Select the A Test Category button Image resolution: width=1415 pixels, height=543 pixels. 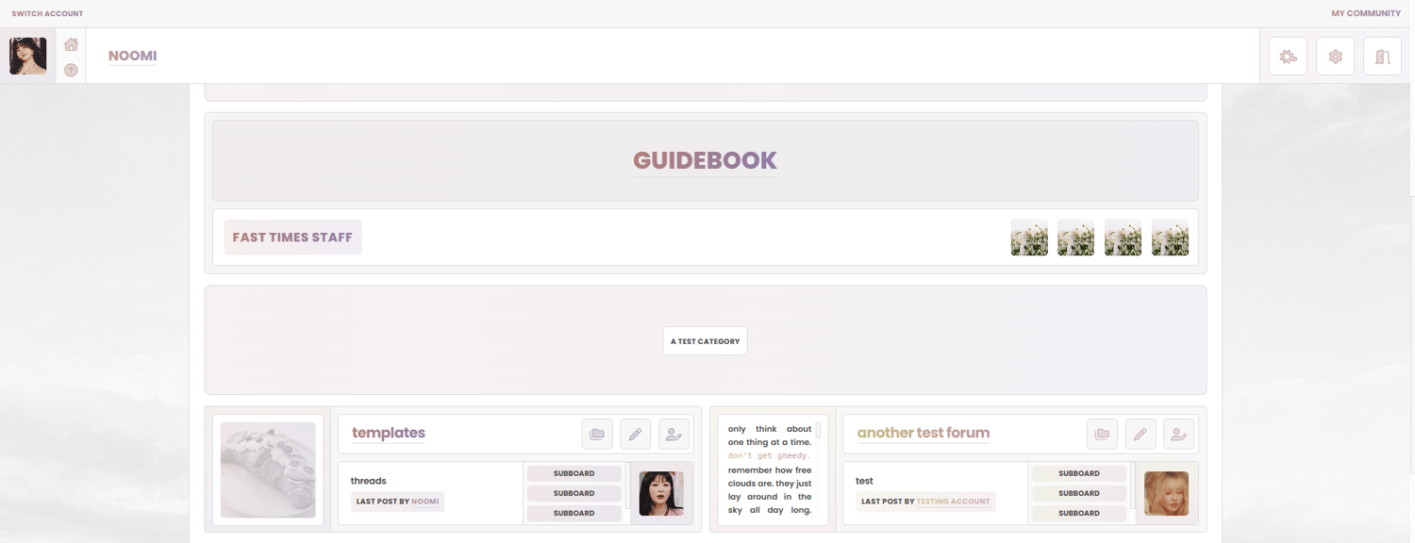click(x=705, y=341)
